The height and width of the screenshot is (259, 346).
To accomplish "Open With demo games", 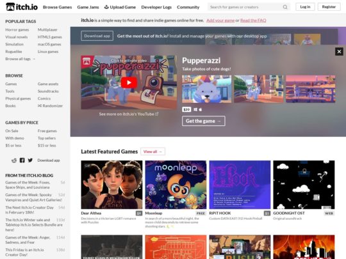I will click(15, 138).
